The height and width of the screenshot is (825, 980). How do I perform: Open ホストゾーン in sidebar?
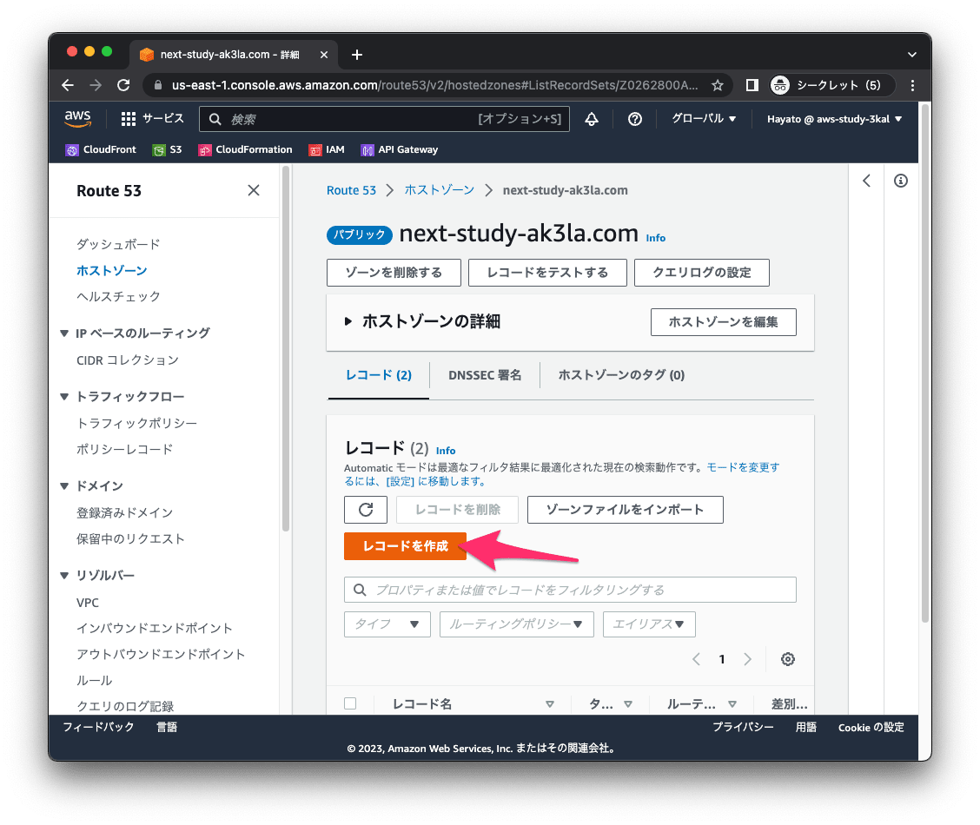point(112,270)
